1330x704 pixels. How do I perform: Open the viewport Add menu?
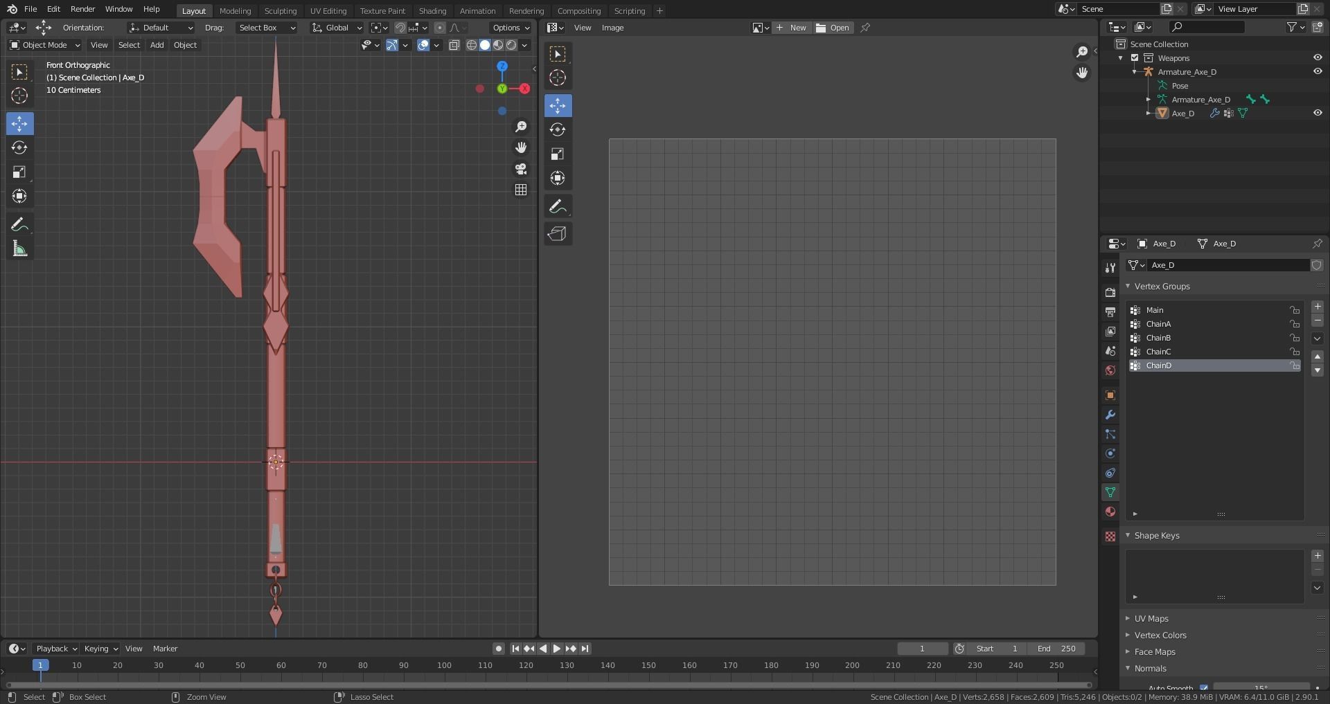click(x=157, y=45)
